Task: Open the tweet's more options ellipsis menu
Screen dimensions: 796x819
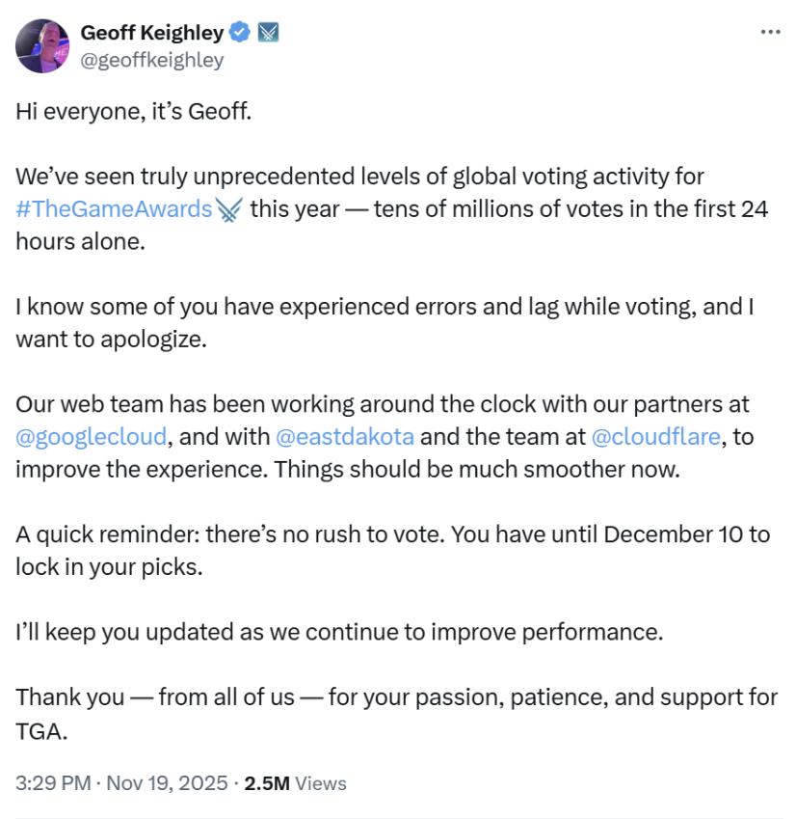Action: tap(770, 32)
